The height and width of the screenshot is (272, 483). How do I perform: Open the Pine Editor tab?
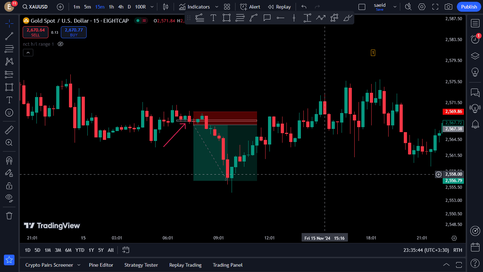tap(101, 265)
